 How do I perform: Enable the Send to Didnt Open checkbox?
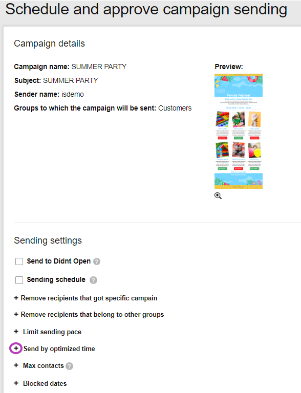[19, 261]
